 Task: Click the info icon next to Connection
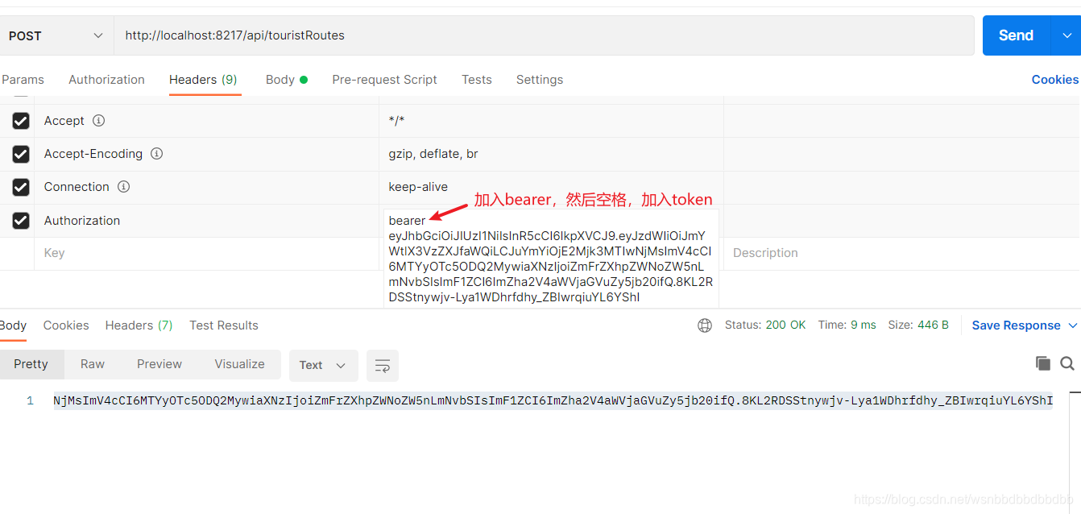click(123, 187)
